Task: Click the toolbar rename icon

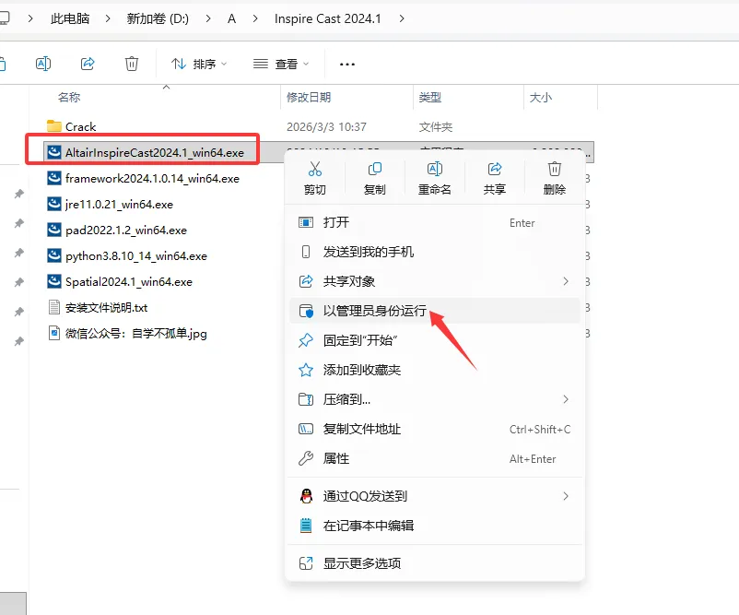Action: [43, 64]
